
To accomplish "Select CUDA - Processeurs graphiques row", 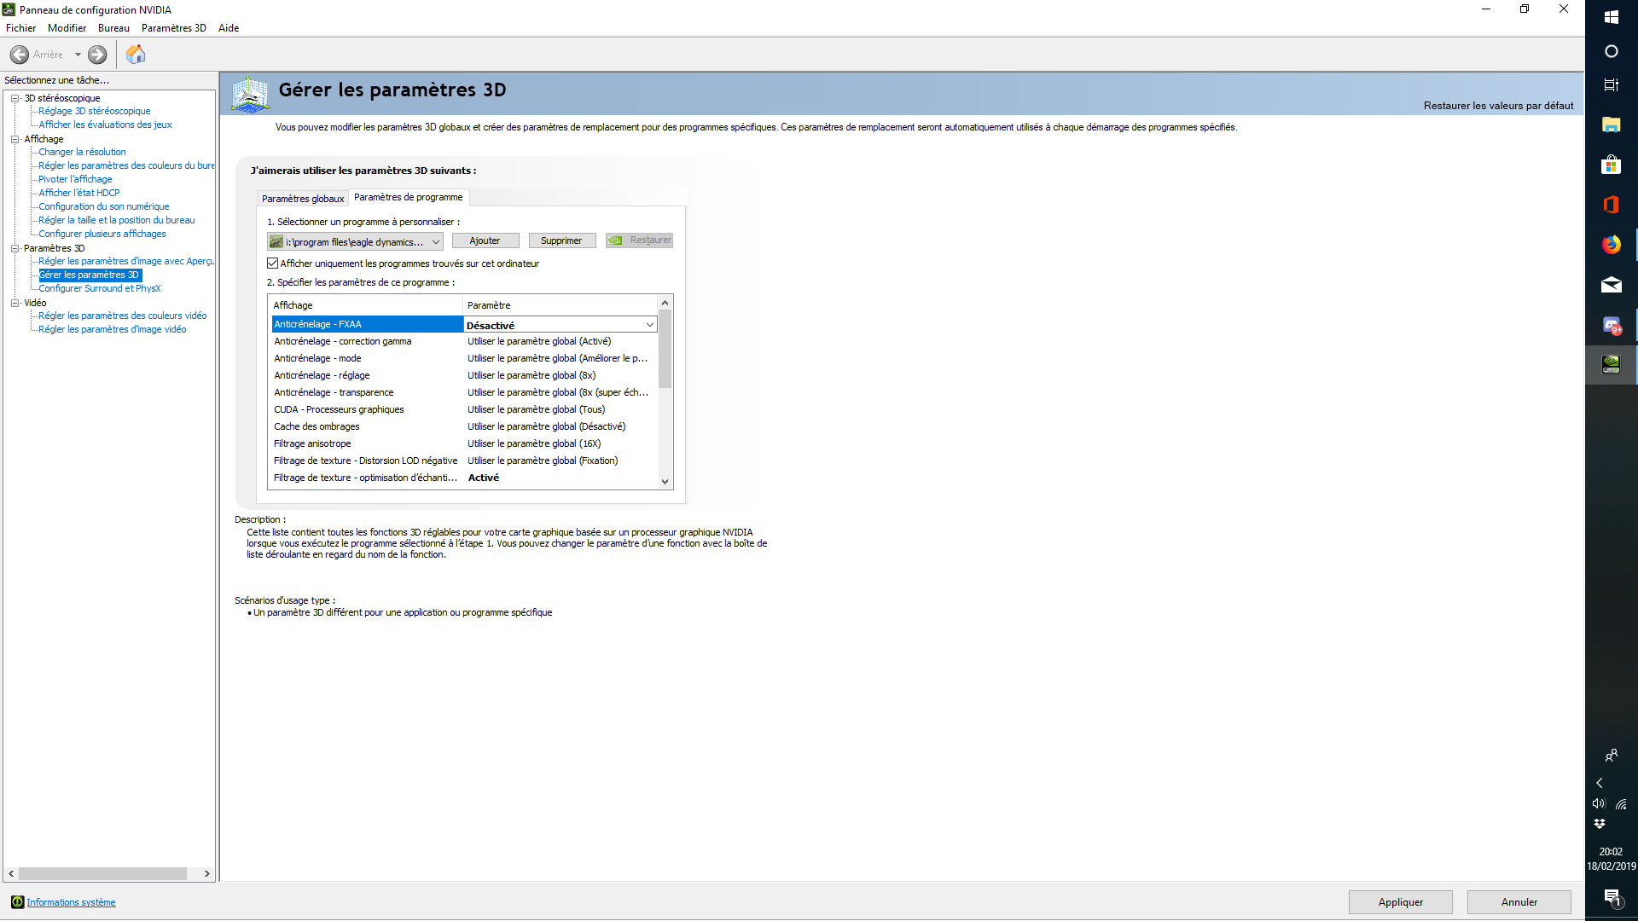I will (464, 409).
